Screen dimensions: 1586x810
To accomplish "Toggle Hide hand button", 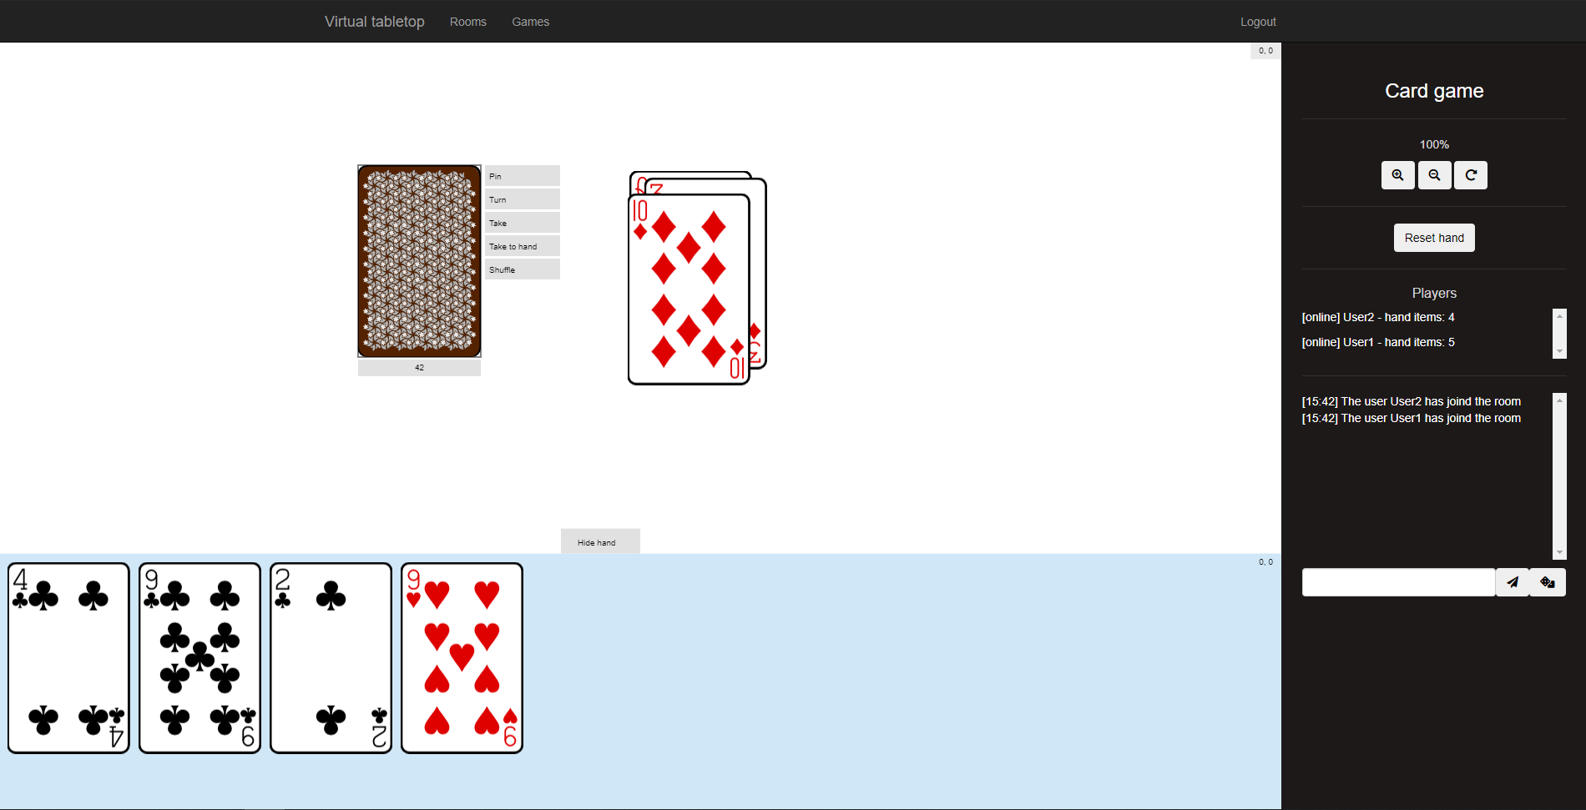I will point(600,541).
